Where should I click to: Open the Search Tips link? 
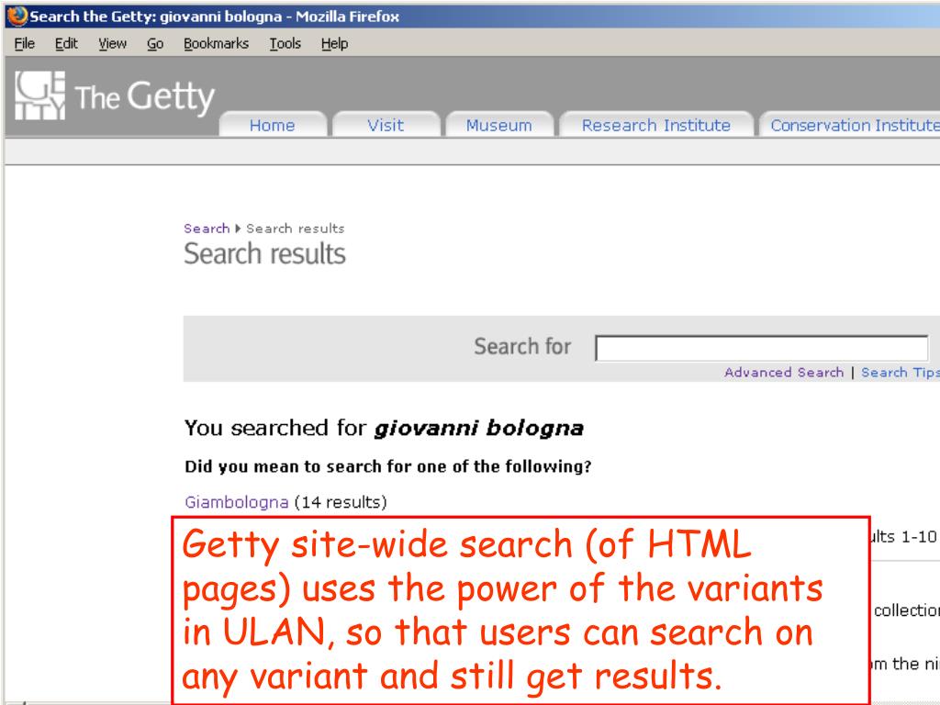click(x=900, y=373)
